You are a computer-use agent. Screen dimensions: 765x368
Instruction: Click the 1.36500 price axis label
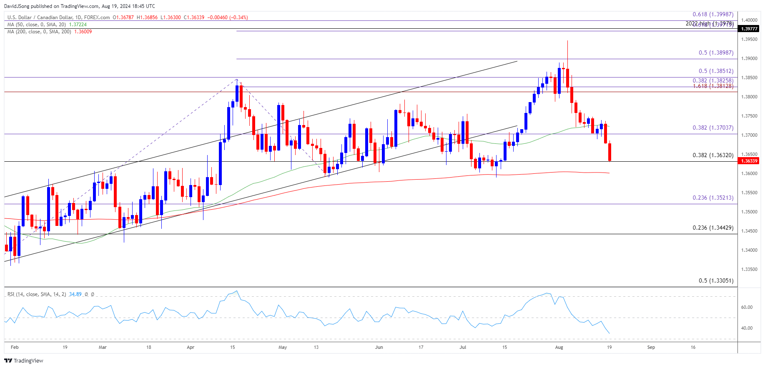pyautogui.click(x=749, y=154)
